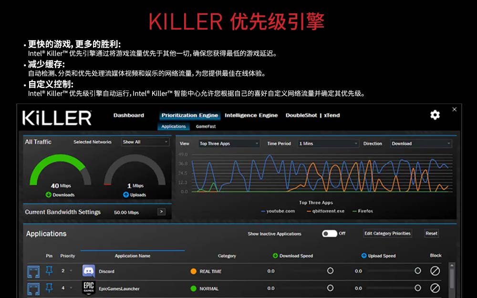477x298 pixels.
Task: Block EpicGamesLauncher network traffic
Action: [434, 288]
